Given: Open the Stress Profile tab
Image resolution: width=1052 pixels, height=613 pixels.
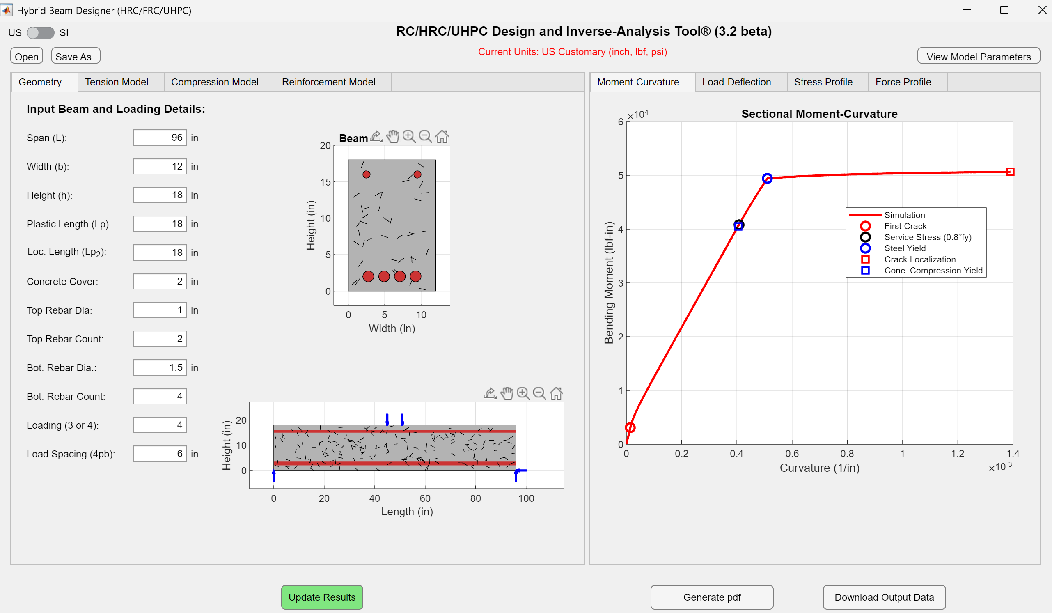Looking at the screenshot, I should pyautogui.click(x=823, y=82).
